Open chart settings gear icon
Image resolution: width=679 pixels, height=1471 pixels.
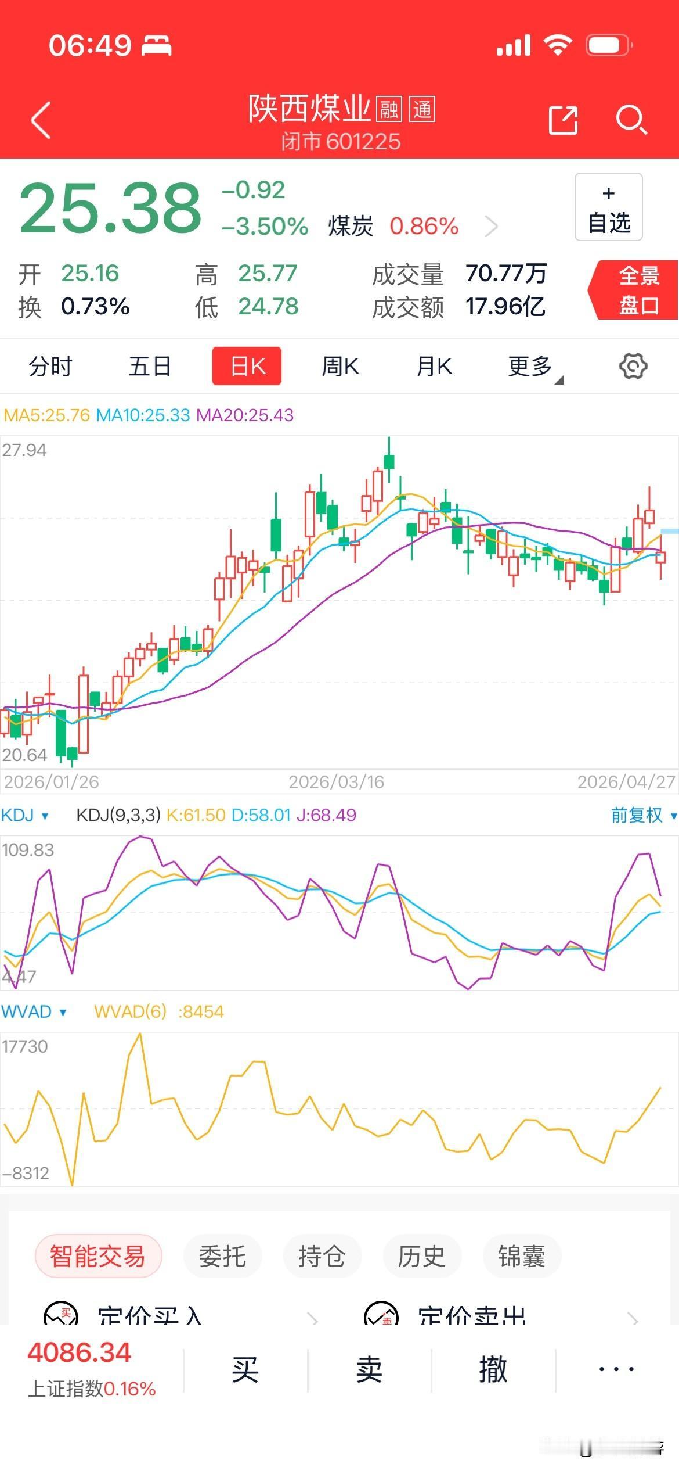point(633,367)
